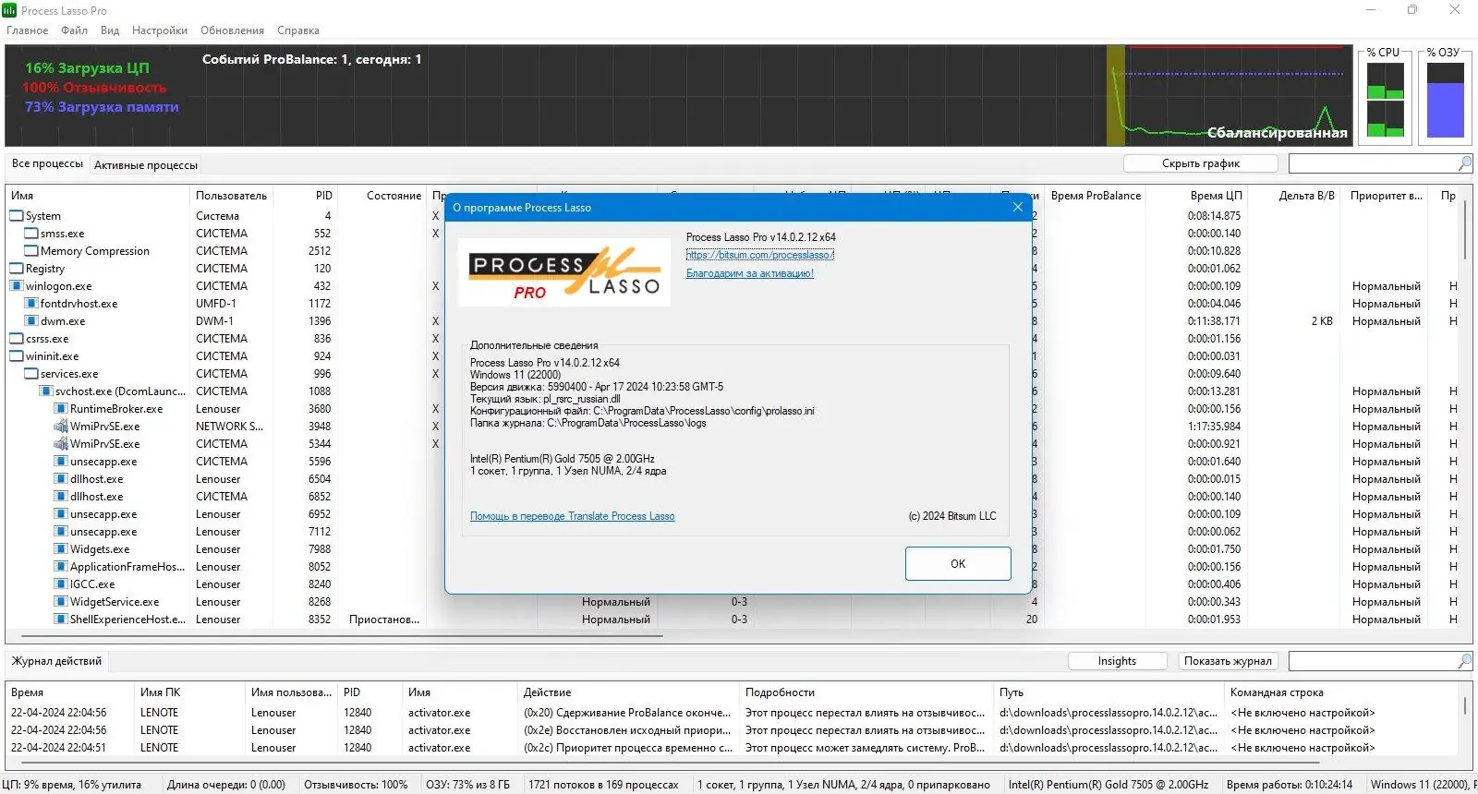The width and height of the screenshot is (1478, 794).
Task: Click the WmiPrvSE.exe icon with PID 5344
Action: pyautogui.click(x=61, y=444)
